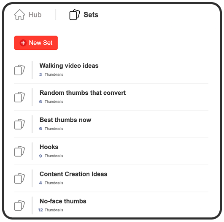
Task: Open Random thumbs that convert set
Action: (x=111, y=97)
